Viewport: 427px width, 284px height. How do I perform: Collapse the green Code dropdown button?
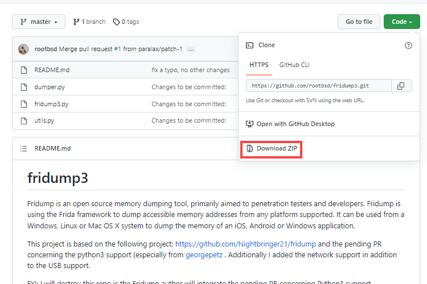402,22
